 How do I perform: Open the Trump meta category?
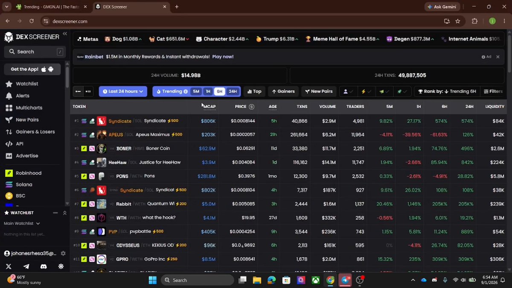click(x=278, y=39)
